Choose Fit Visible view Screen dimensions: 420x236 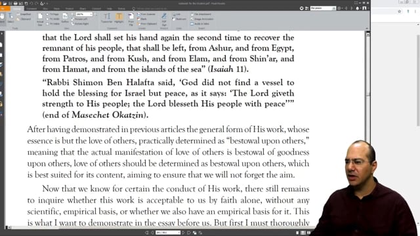pyautogui.click(x=52, y=24)
